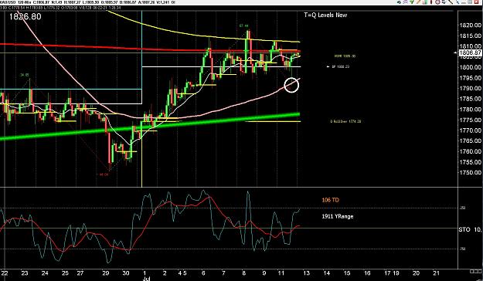
Task: Click the 1755.00 price axis label
Action: coord(470,162)
